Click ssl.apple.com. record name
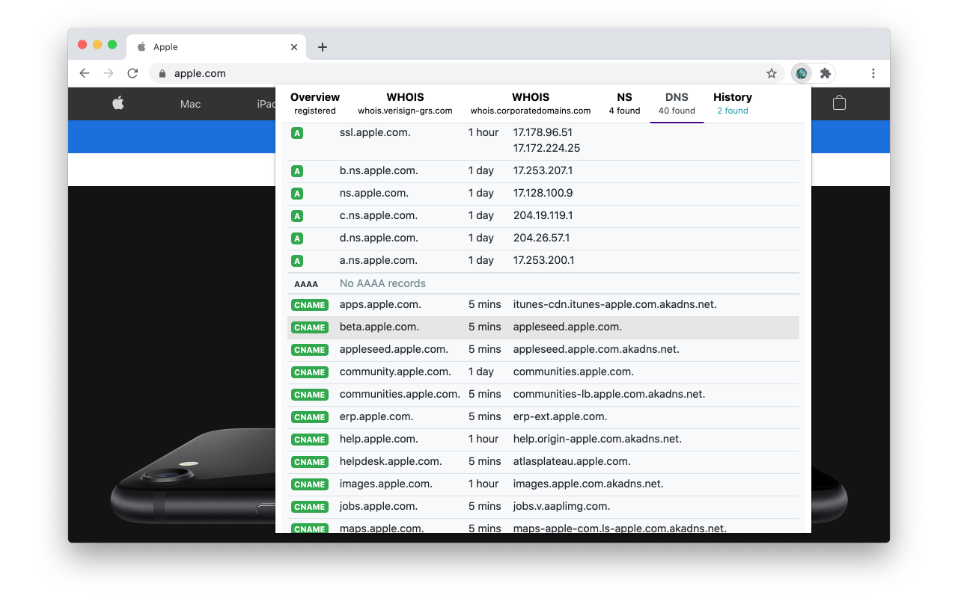958x598 pixels. (x=375, y=132)
